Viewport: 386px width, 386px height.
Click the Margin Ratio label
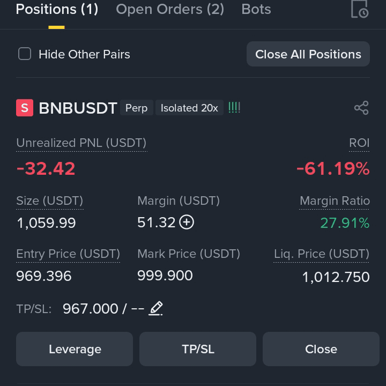tap(335, 201)
